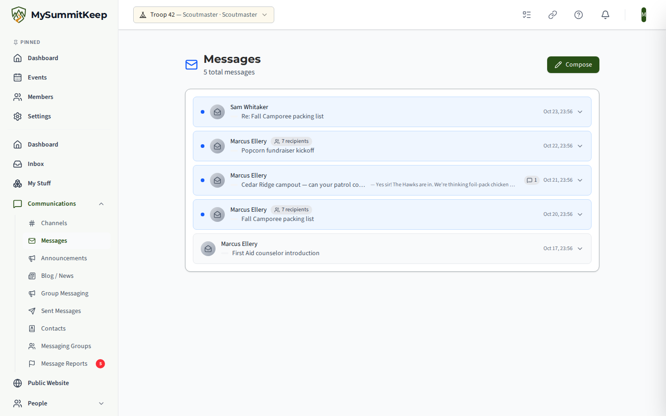This screenshot has height=416, width=666.
Task: Open Announcements under Communications
Action: pos(67,258)
